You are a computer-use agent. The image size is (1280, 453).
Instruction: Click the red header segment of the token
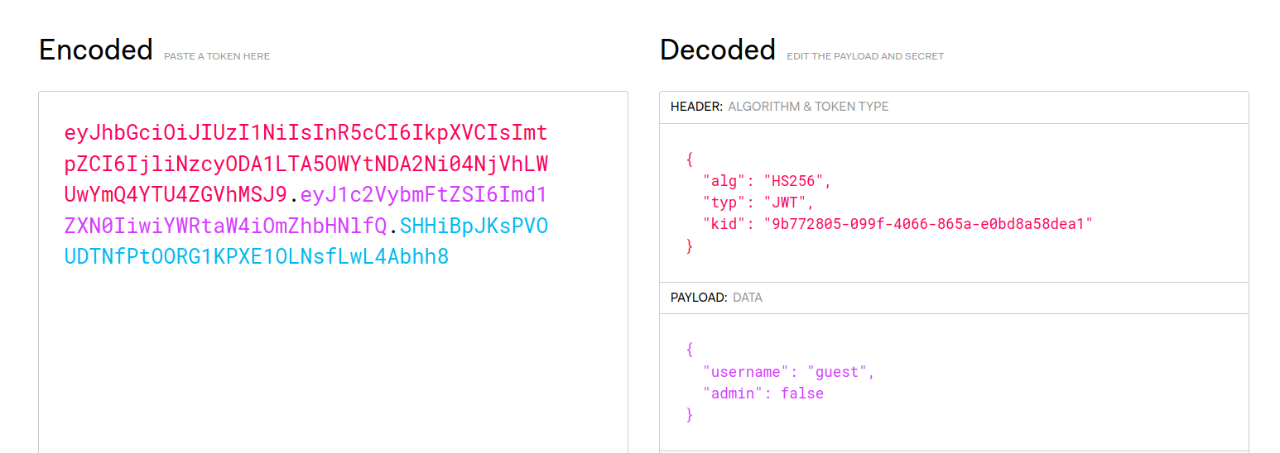(x=306, y=164)
